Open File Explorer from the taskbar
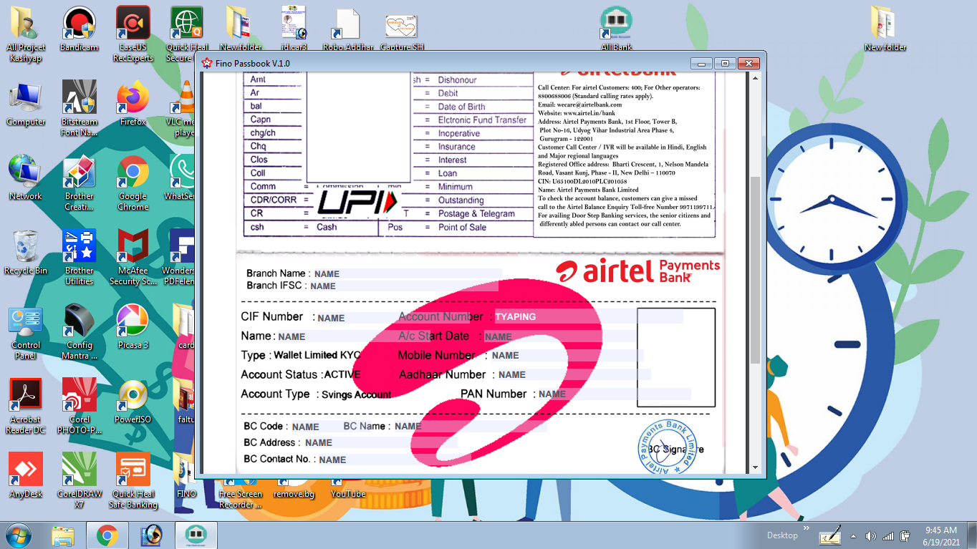 [64, 535]
